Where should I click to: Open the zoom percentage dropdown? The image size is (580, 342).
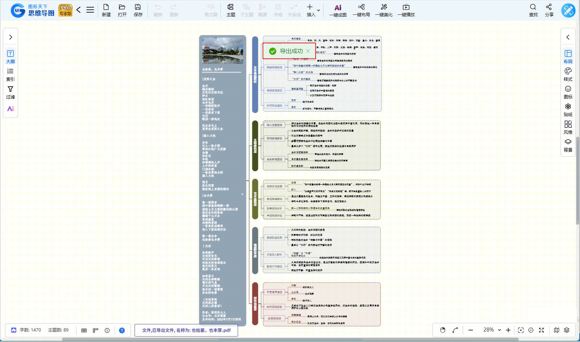[x=500, y=330]
